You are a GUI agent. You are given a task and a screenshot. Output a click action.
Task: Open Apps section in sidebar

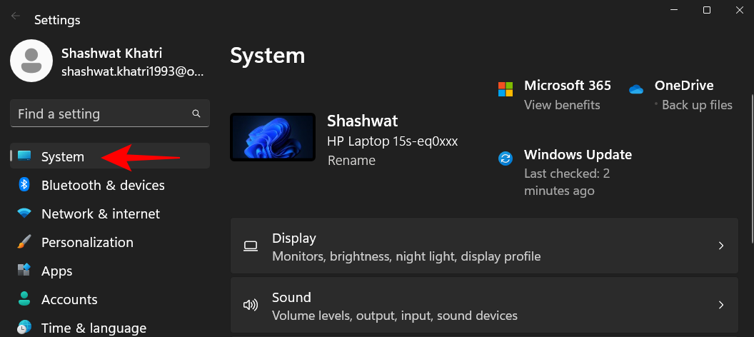56,271
